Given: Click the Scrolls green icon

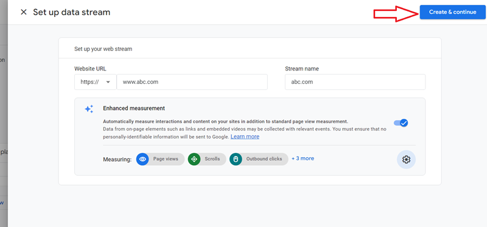Looking at the screenshot, I should (194, 159).
